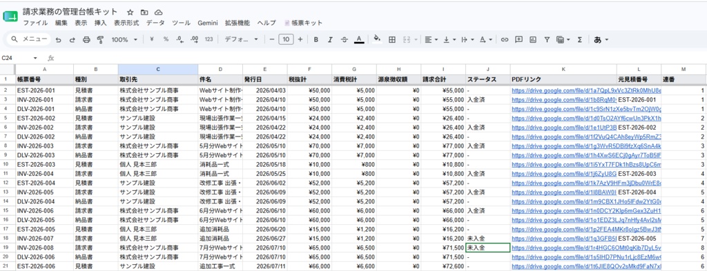Viewport: 707px width, 271px height.
Task: Increase decimal places
Action: point(194,39)
